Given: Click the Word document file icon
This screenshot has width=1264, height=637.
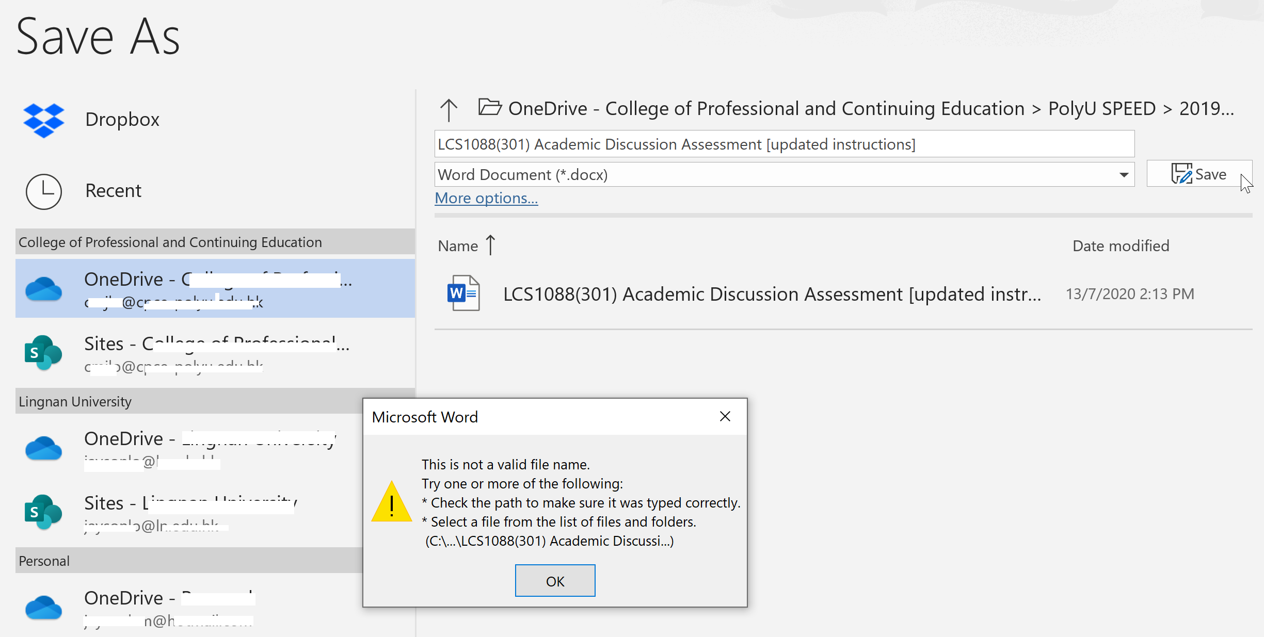Looking at the screenshot, I should click(463, 293).
